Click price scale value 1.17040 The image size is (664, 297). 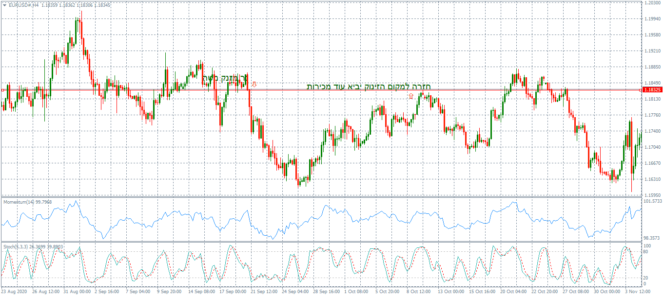[652, 147]
